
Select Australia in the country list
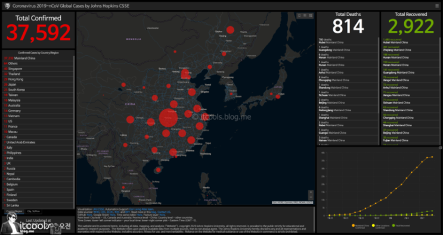coord(38,106)
